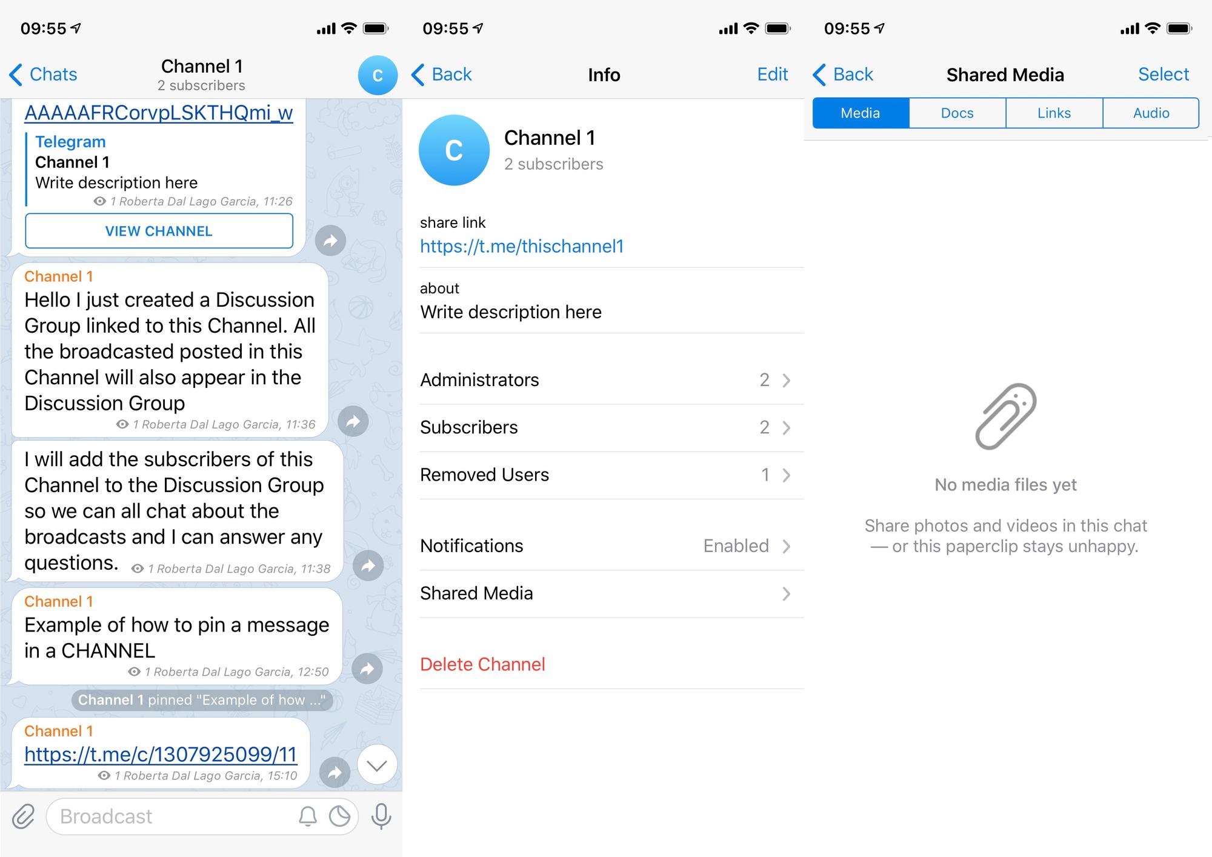
Task: Select the Docs tab in Shared Media
Action: coord(957,113)
